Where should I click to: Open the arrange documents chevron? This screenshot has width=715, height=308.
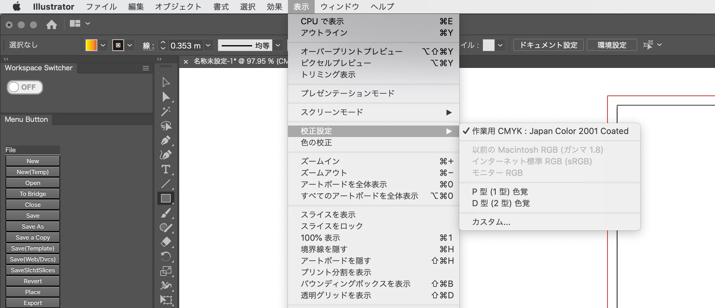coord(88,23)
